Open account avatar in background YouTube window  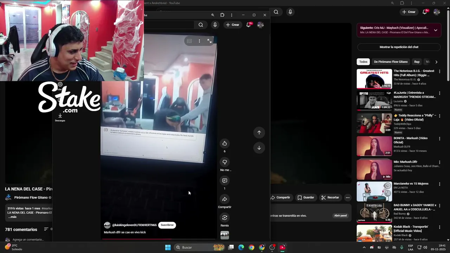click(x=437, y=12)
